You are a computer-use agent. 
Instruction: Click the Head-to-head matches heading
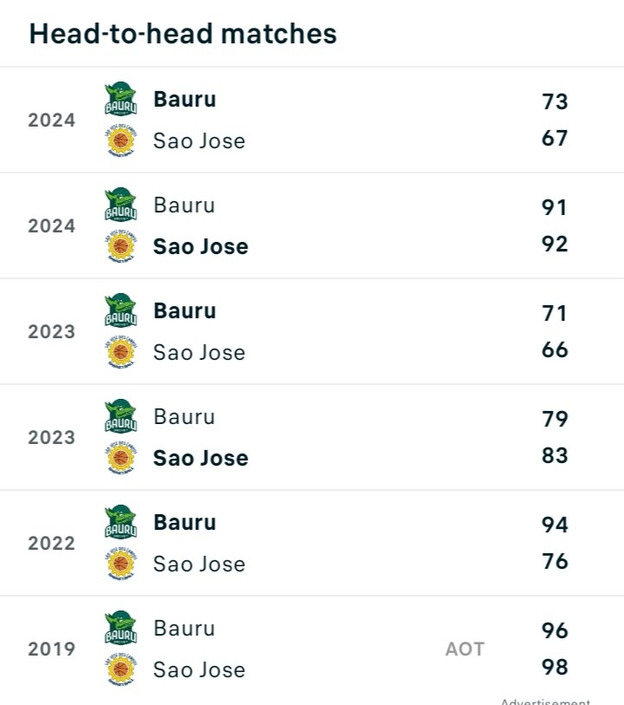coord(183,34)
